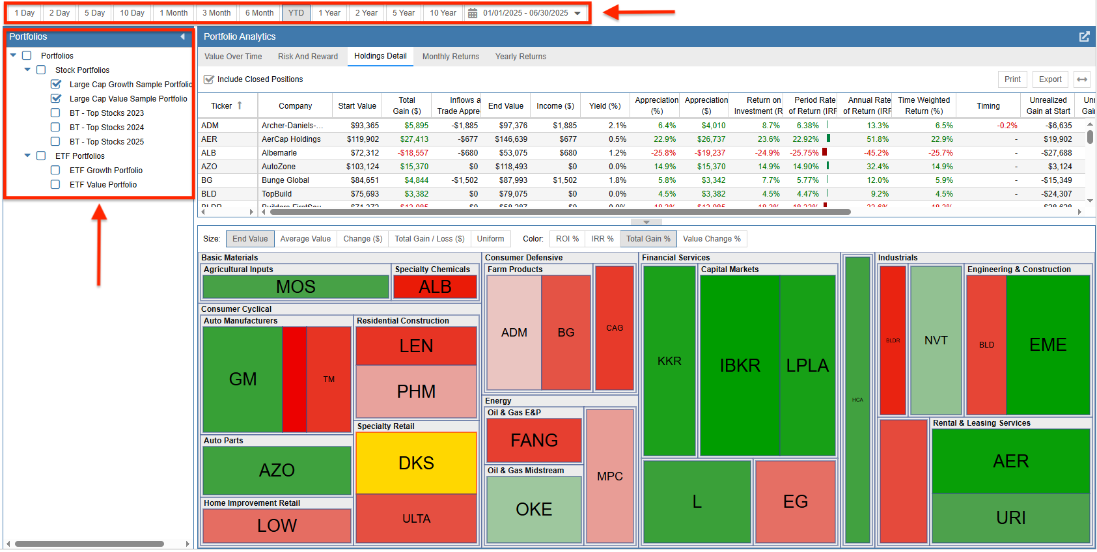Pop out the Portfolio Analytics panel
The height and width of the screenshot is (552, 1097).
click(x=1084, y=36)
